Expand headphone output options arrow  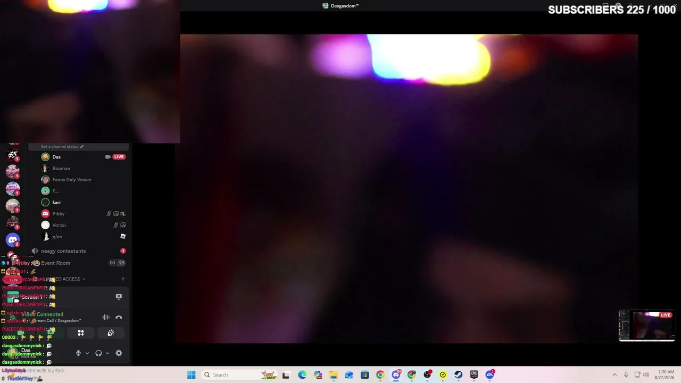[x=107, y=353]
